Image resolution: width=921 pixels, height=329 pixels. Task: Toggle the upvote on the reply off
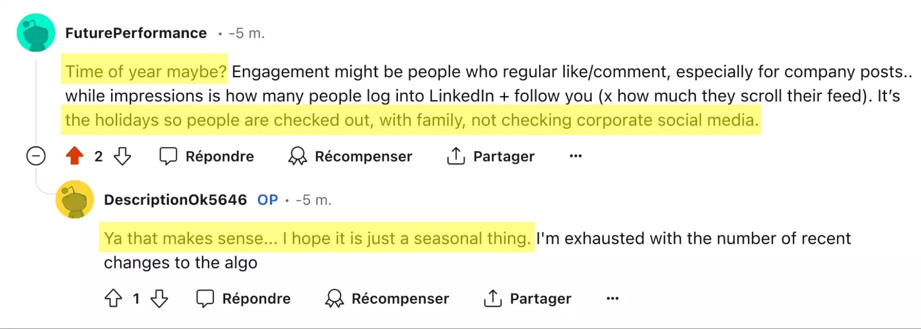tap(113, 298)
